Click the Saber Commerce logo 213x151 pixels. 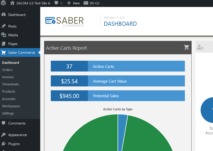coord(65,22)
